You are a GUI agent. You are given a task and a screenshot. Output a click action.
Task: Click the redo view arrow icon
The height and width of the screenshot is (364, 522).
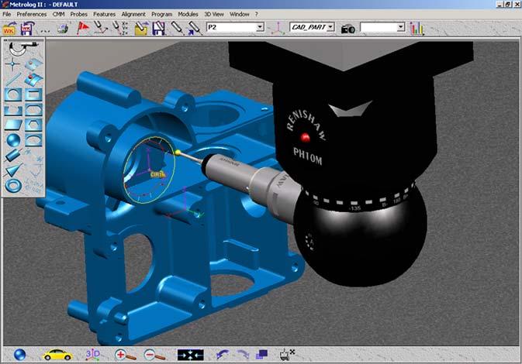243,355
